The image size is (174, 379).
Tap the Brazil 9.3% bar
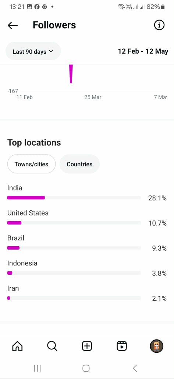13,248
